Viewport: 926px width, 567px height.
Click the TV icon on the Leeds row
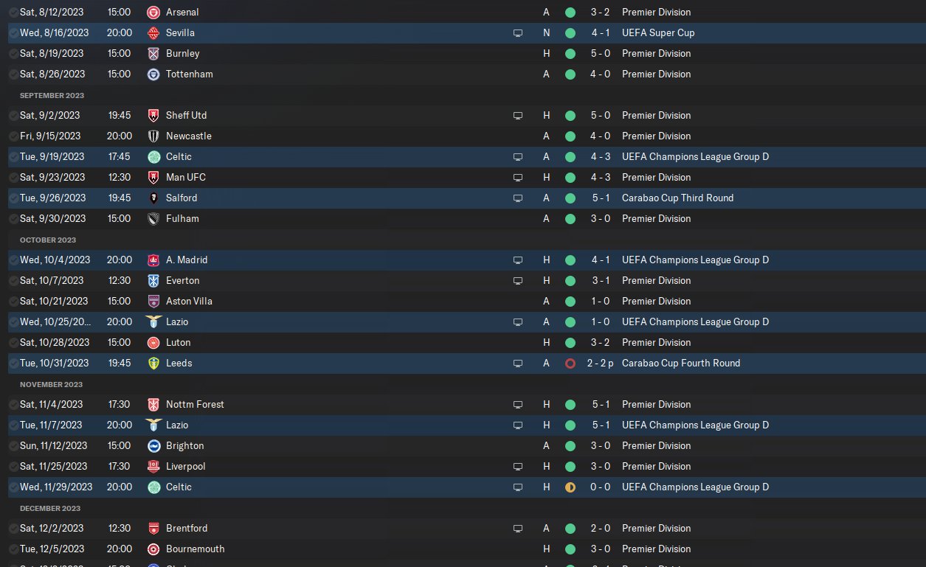(518, 363)
